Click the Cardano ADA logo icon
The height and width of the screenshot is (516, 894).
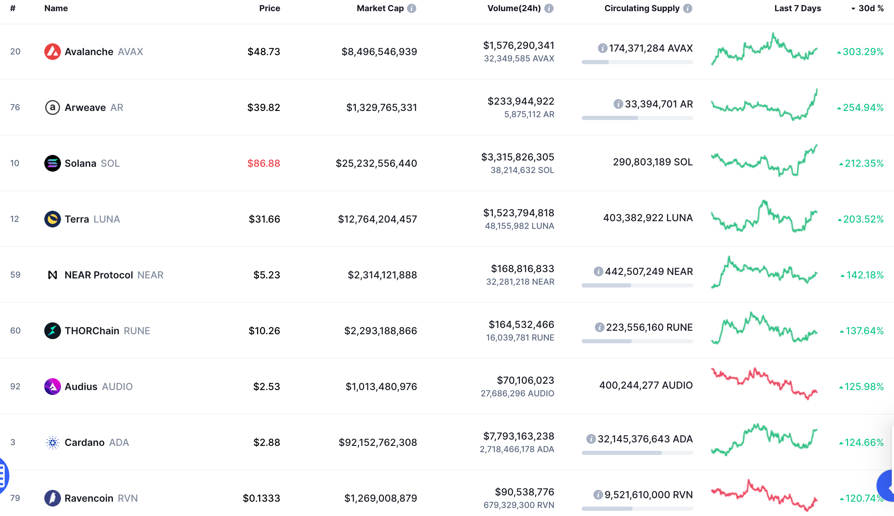click(x=52, y=442)
